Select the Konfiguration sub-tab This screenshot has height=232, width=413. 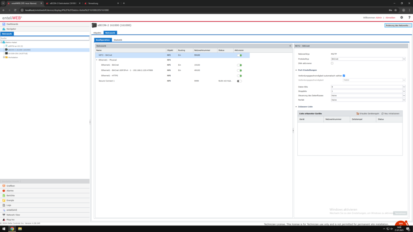[x=103, y=40]
